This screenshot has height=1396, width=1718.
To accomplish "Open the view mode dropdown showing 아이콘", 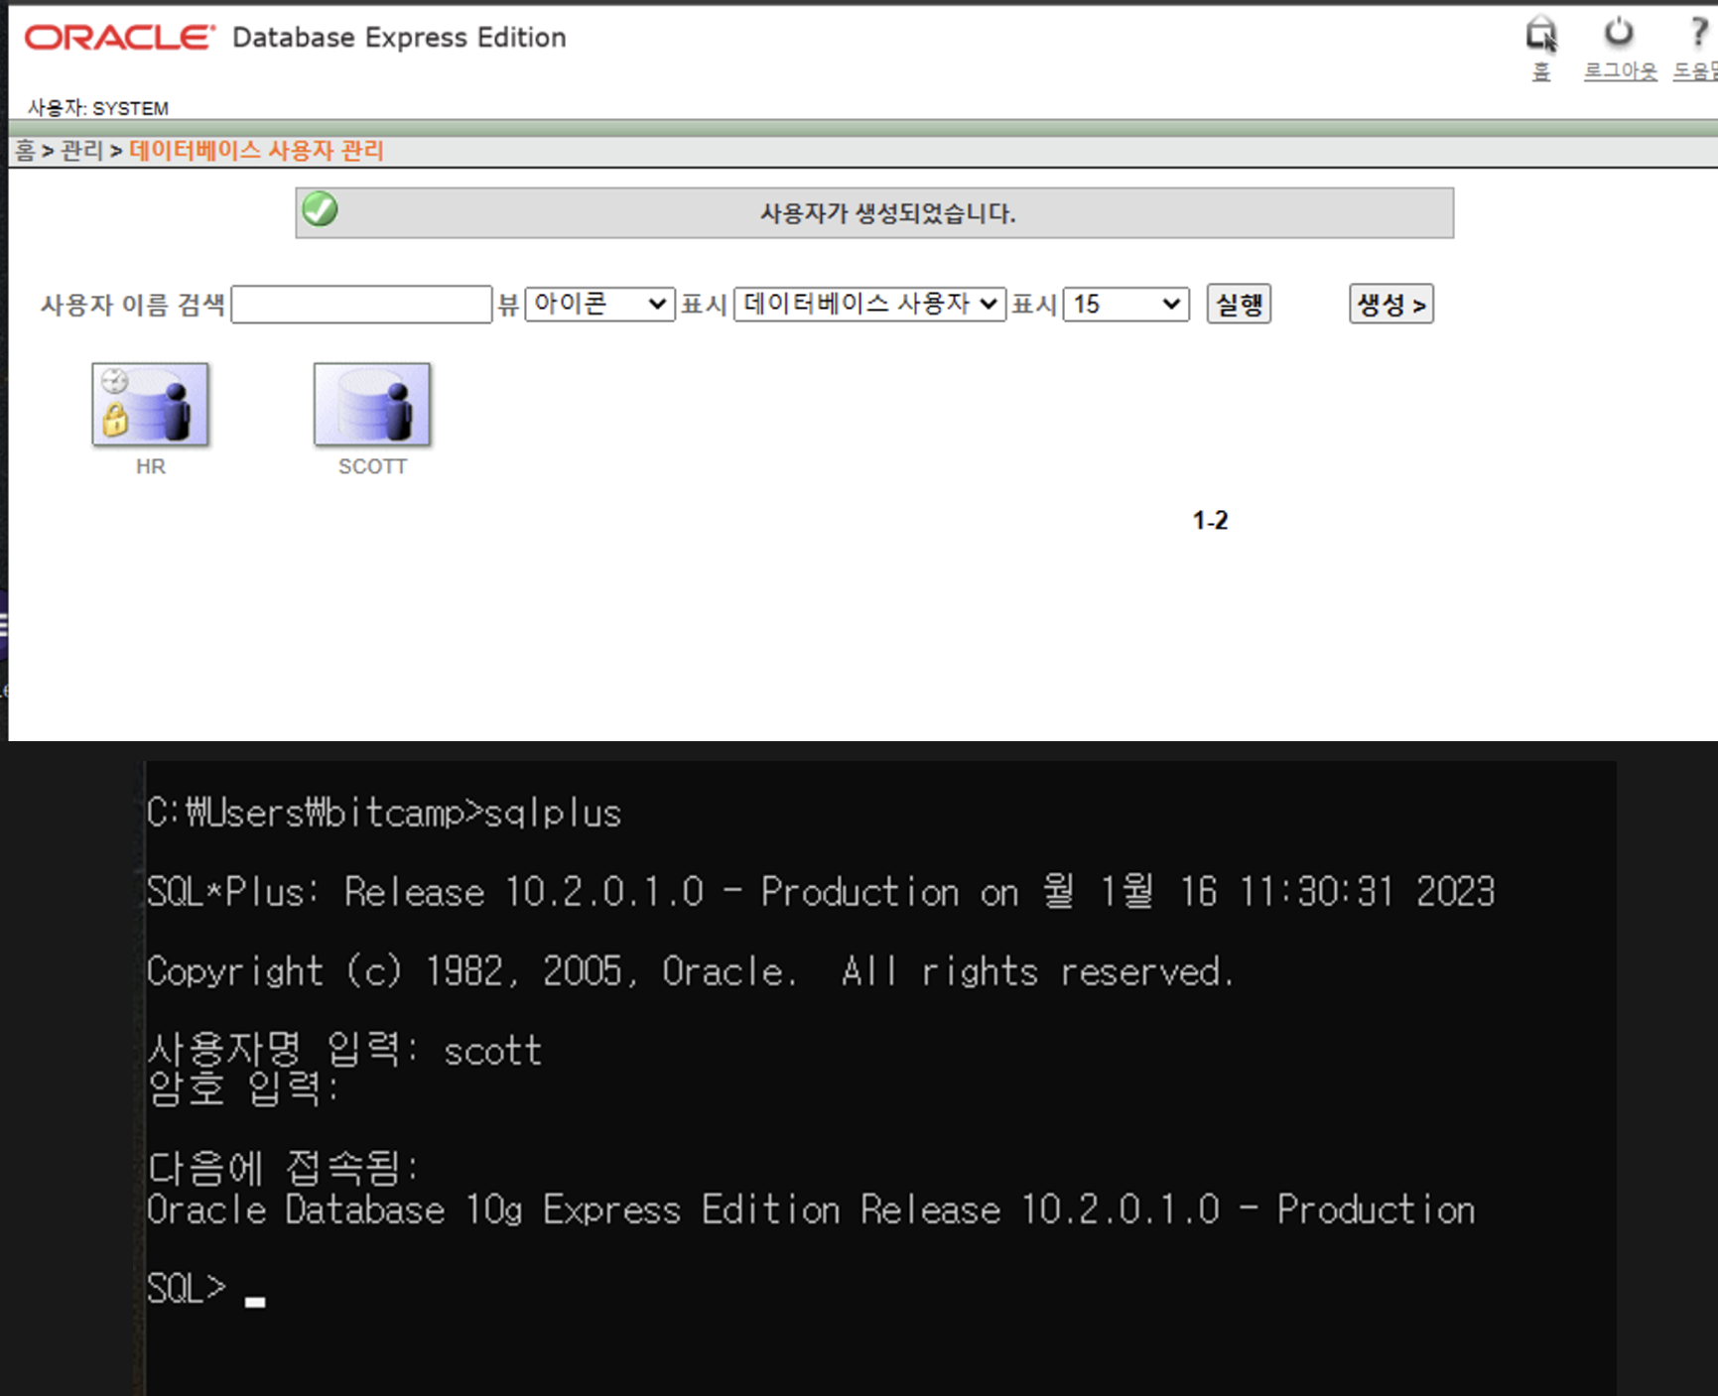I will pyautogui.click(x=599, y=304).
